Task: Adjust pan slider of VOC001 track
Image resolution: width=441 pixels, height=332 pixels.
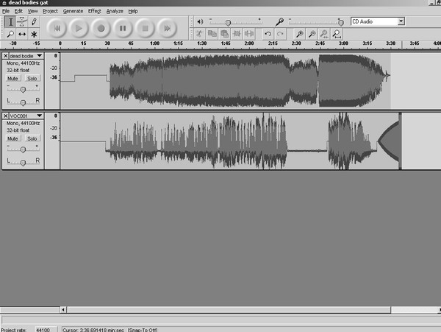Action: tap(23, 162)
